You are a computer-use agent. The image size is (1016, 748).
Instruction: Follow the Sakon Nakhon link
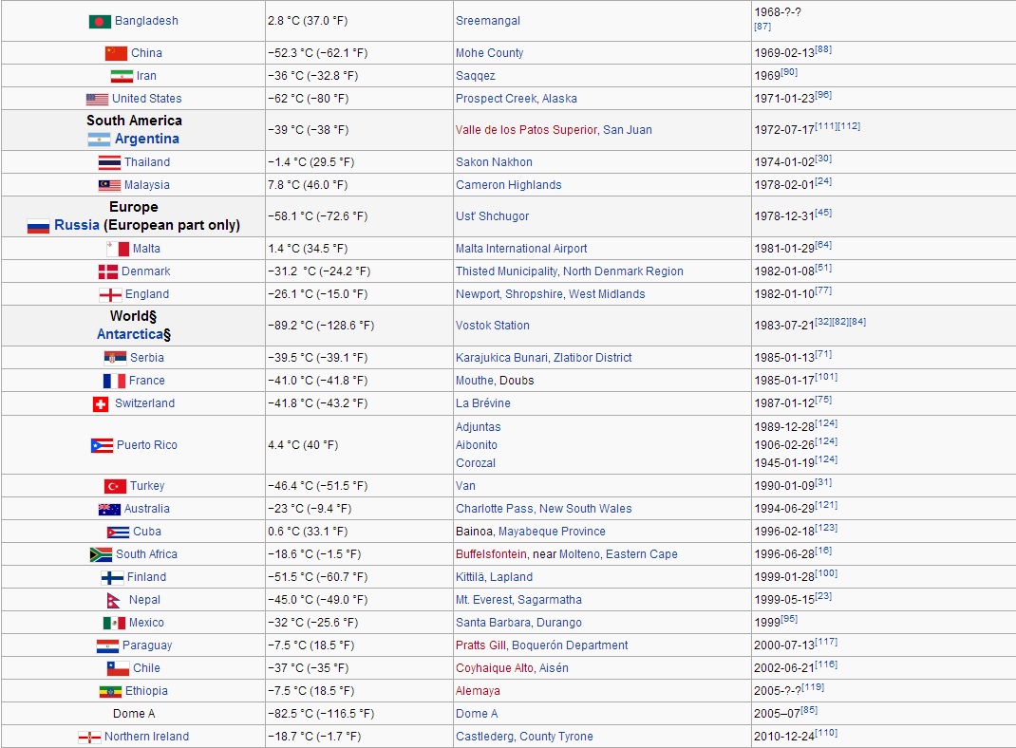[494, 162]
